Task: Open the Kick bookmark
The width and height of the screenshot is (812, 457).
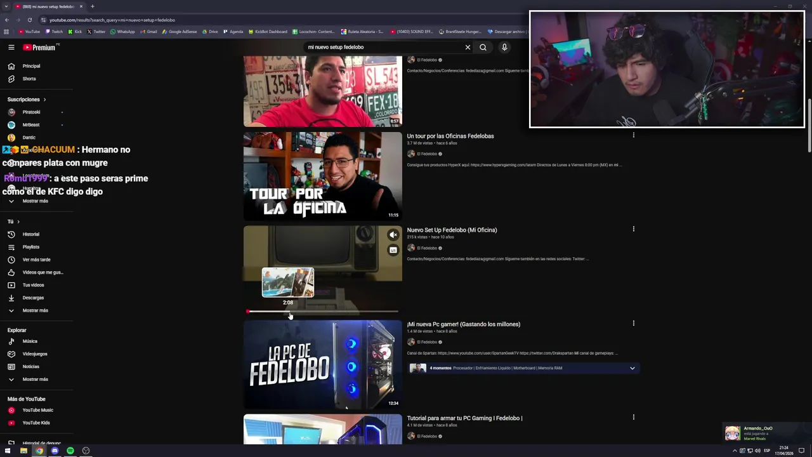Action: pos(75,31)
